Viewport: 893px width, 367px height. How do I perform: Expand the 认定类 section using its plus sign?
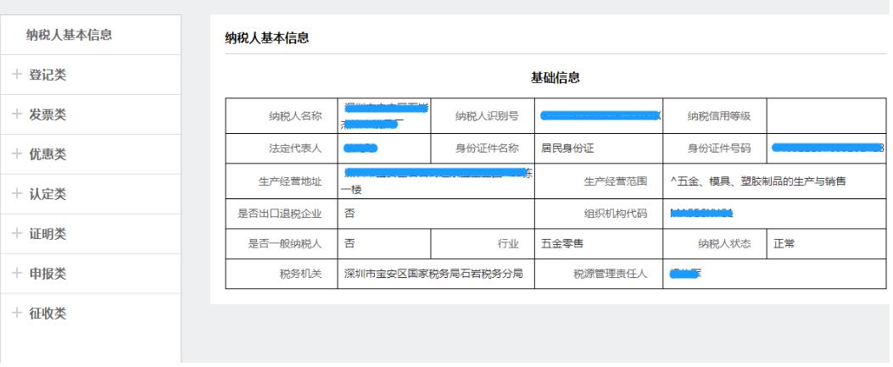(17, 194)
